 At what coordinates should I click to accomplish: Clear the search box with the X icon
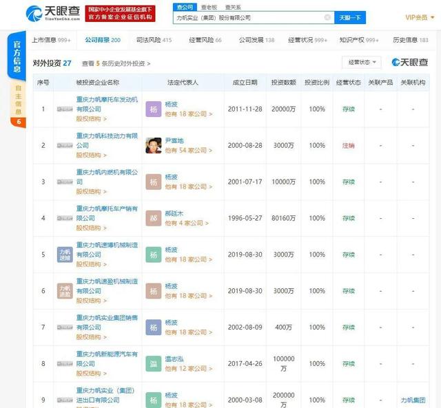click(327, 17)
